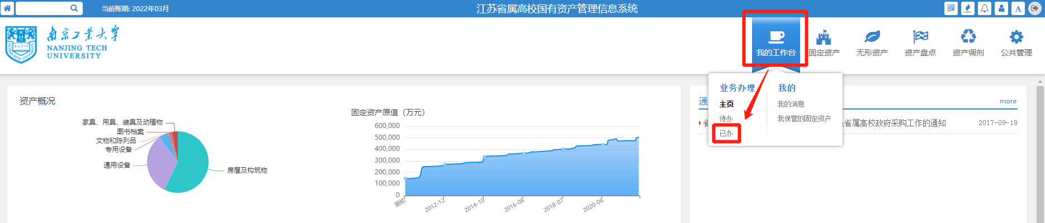The image size is (1045, 223).
Task: Click the 业务办理 menu heading
Action: click(x=737, y=88)
